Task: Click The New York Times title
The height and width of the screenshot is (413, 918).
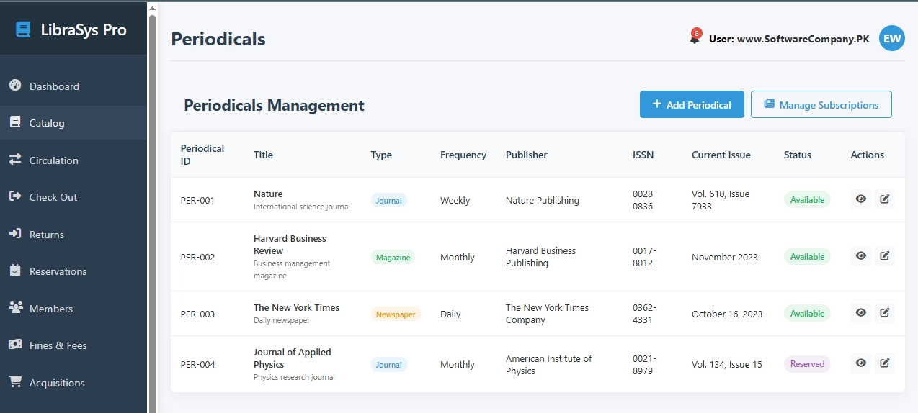Action: click(x=296, y=307)
